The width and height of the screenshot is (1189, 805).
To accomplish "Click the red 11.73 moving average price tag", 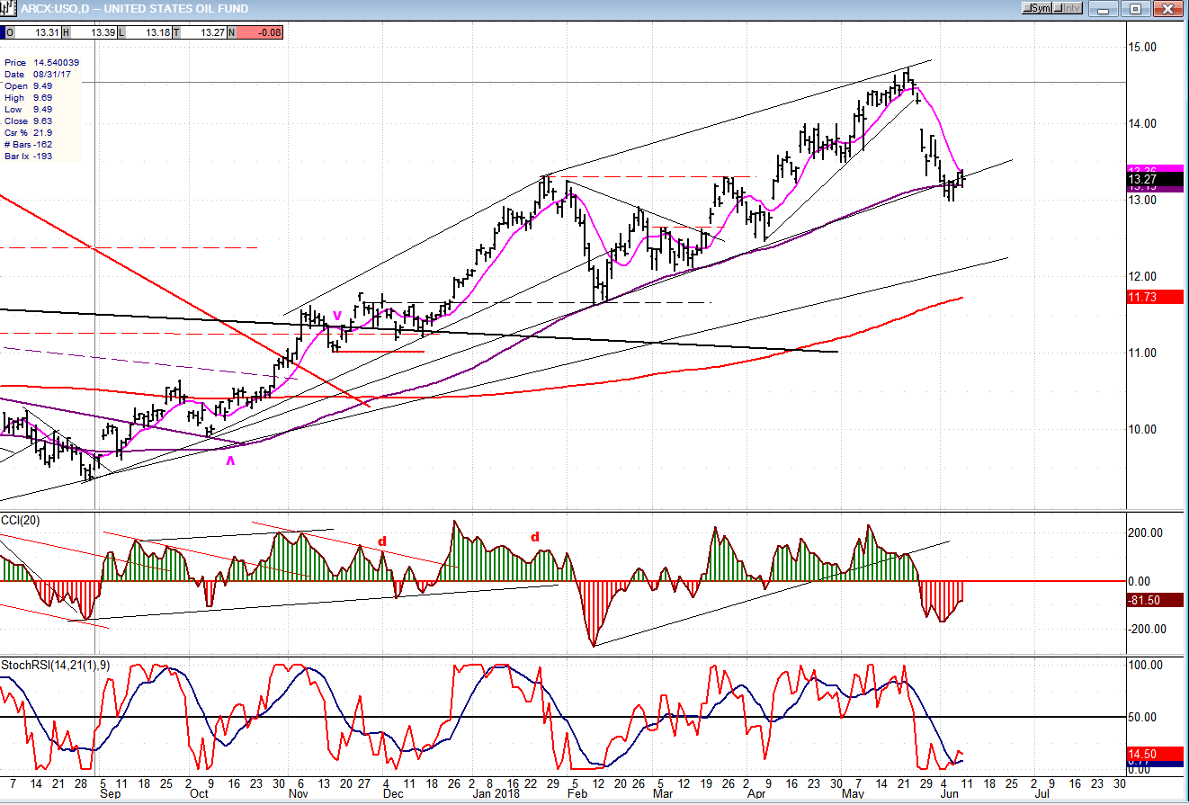I will tap(1154, 309).
